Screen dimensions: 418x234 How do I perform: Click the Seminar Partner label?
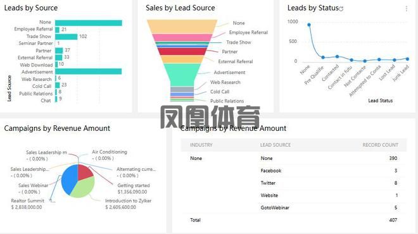pos(35,43)
